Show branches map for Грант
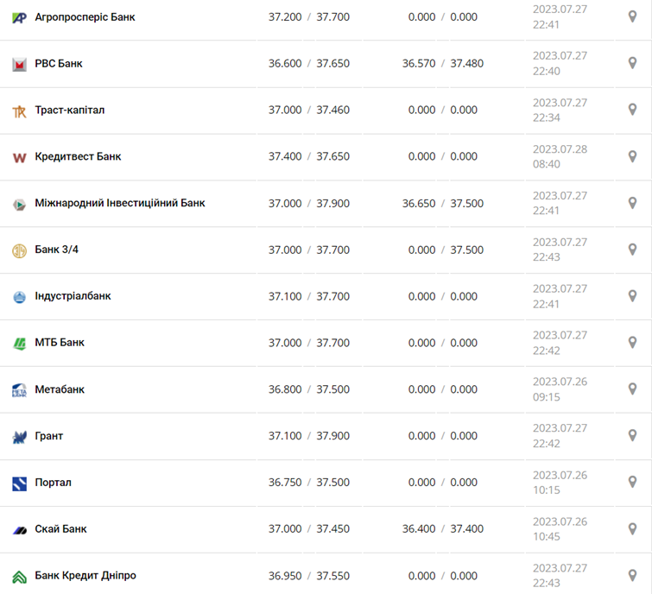This screenshot has width=652, height=594. tap(632, 436)
